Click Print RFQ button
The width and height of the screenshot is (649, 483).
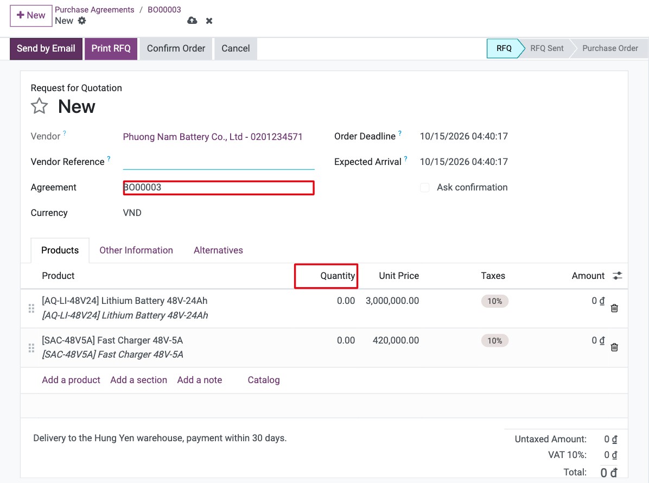click(111, 49)
